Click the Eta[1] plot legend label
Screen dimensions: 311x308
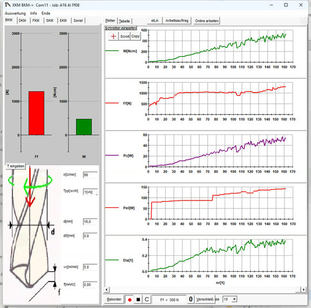128,260
